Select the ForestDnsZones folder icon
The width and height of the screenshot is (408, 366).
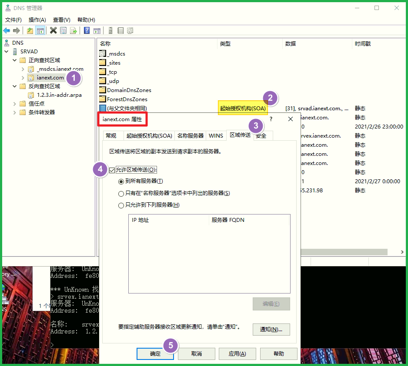point(103,99)
